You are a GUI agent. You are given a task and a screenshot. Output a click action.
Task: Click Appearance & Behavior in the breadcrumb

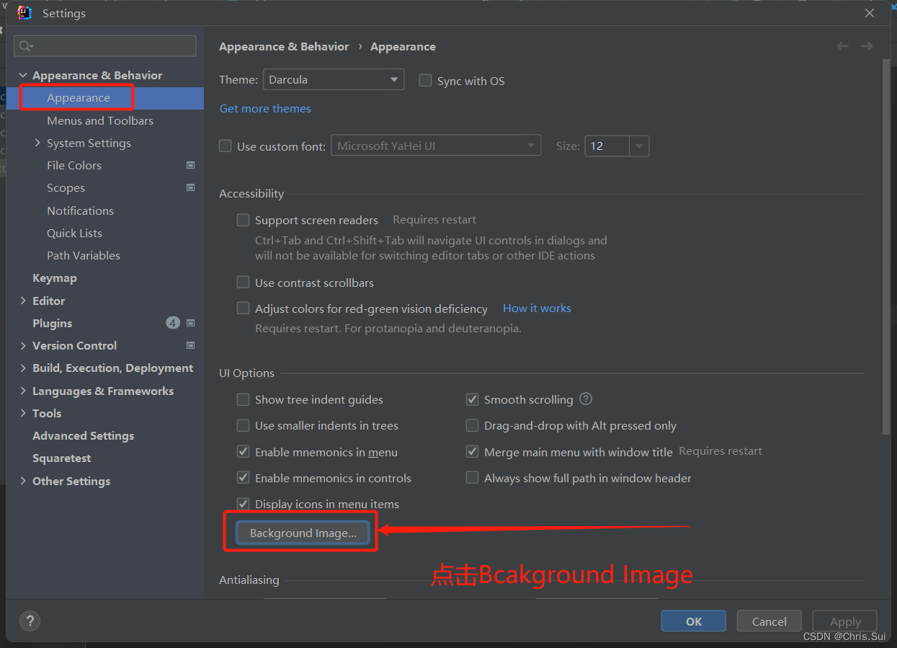click(x=284, y=46)
